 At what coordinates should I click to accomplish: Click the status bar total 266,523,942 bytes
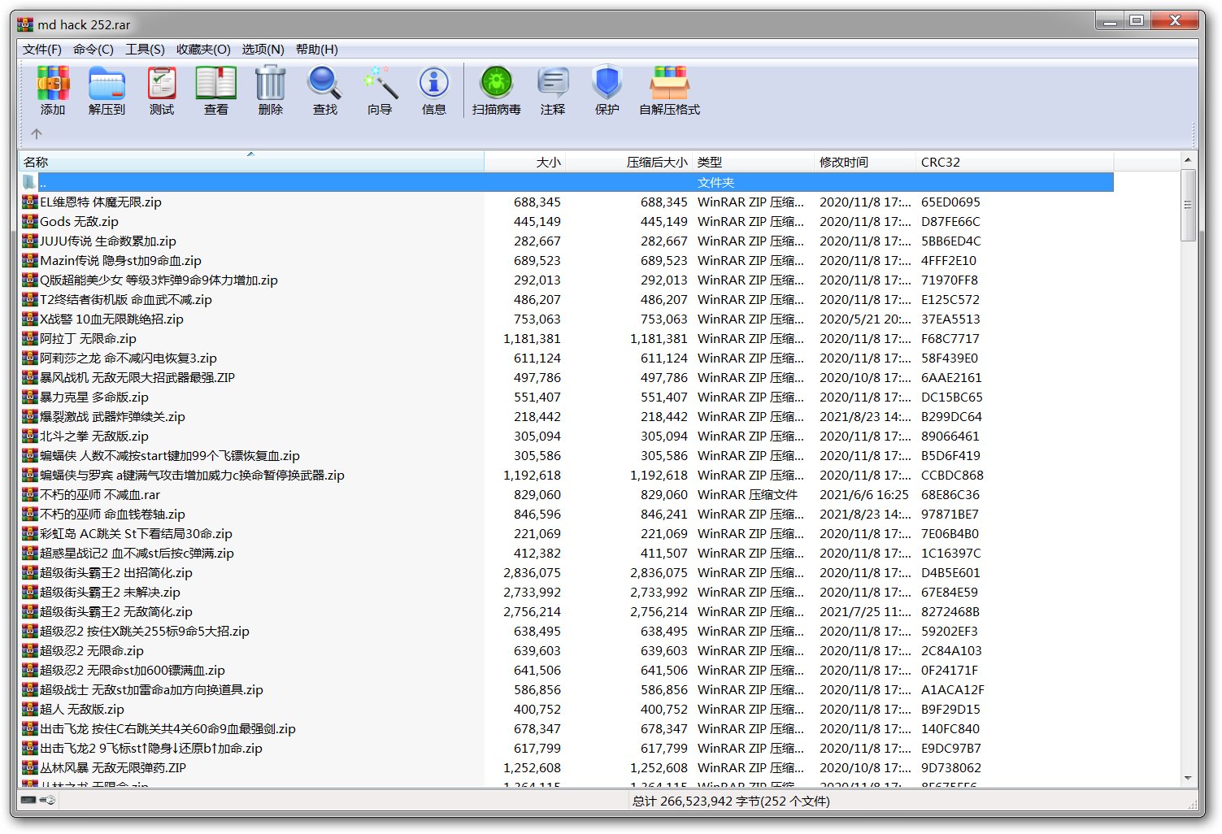(731, 801)
